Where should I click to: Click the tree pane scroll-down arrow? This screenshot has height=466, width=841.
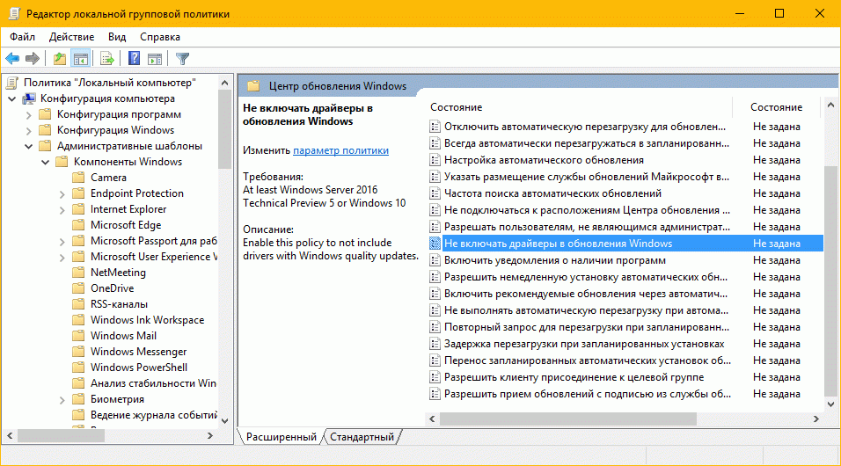pyautogui.click(x=223, y=420)
